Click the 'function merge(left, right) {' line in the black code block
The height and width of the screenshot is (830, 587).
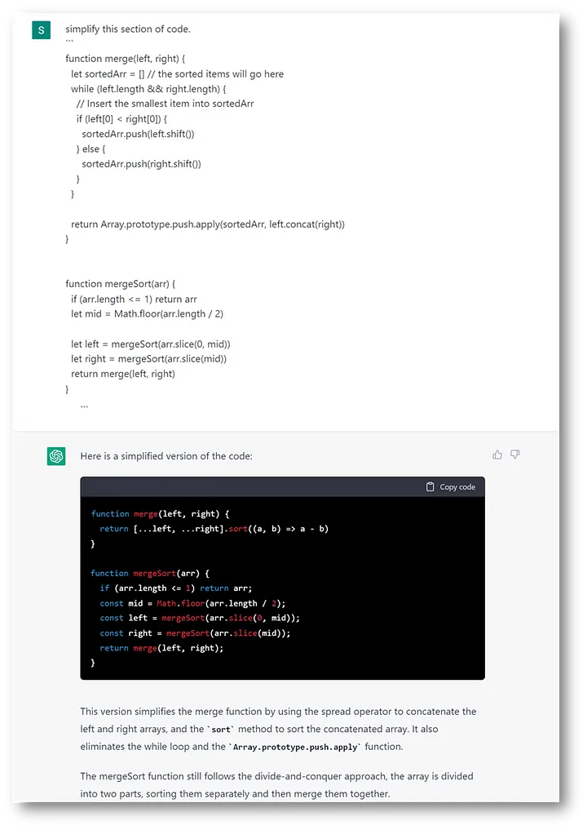(x=161, y=514)
